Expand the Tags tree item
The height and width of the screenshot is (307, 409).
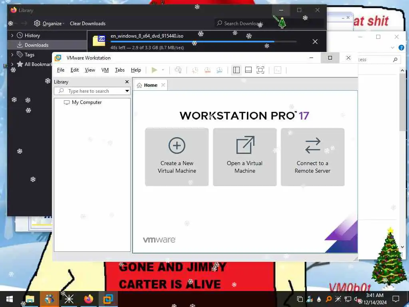[x=12, y=54]
